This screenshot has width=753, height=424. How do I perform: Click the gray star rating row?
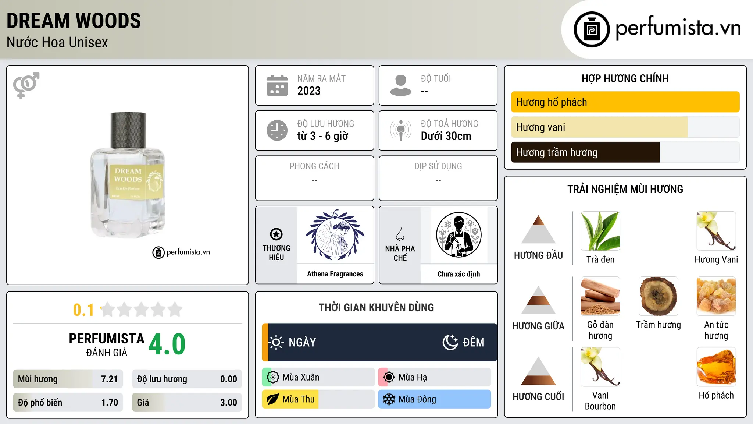point(142,310)
